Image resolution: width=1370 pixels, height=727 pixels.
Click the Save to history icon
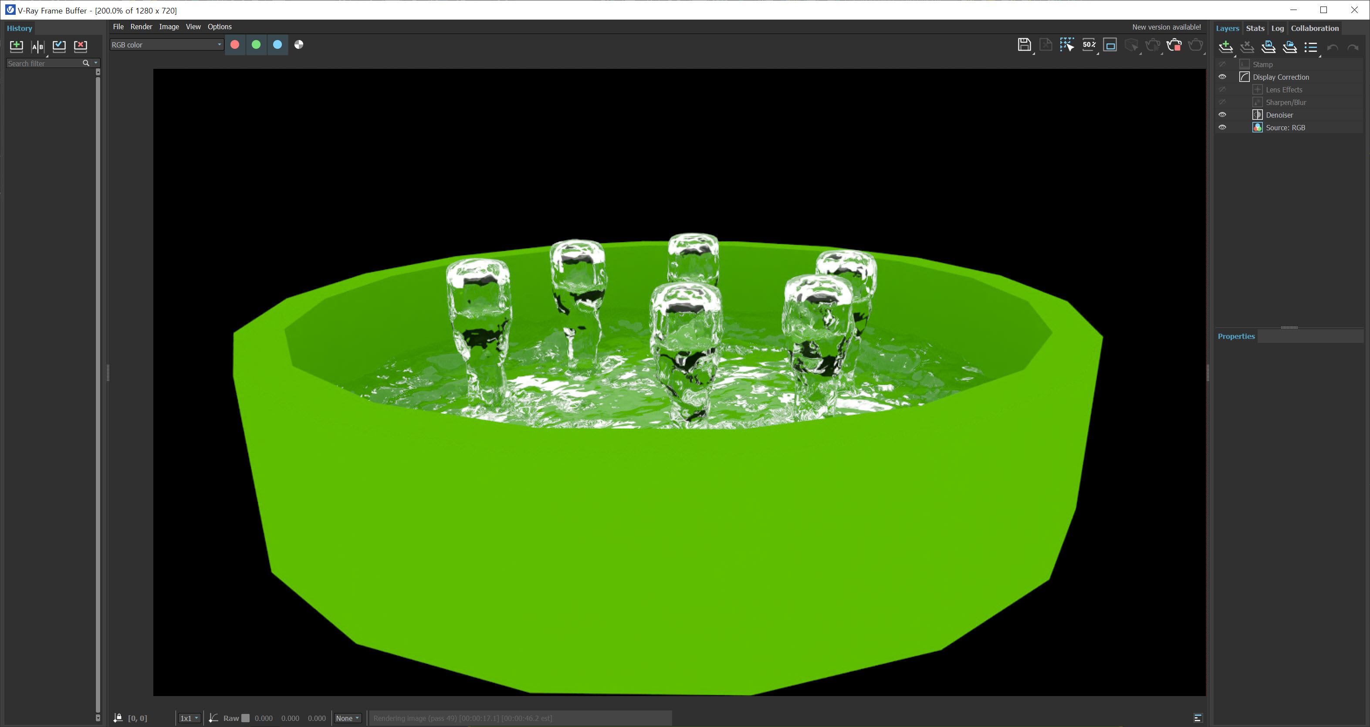17,46
